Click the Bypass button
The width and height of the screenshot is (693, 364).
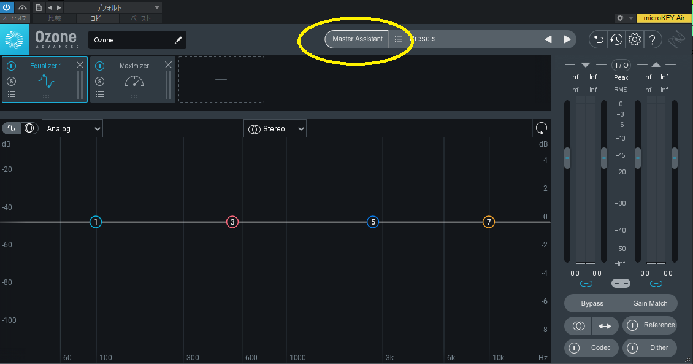click(x=592, y=303)
